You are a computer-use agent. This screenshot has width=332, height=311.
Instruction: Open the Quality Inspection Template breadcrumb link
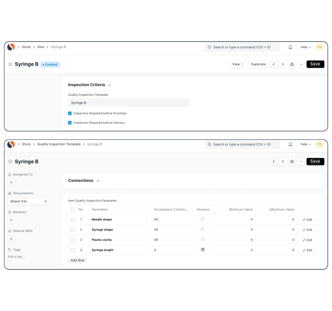[59, 144]
